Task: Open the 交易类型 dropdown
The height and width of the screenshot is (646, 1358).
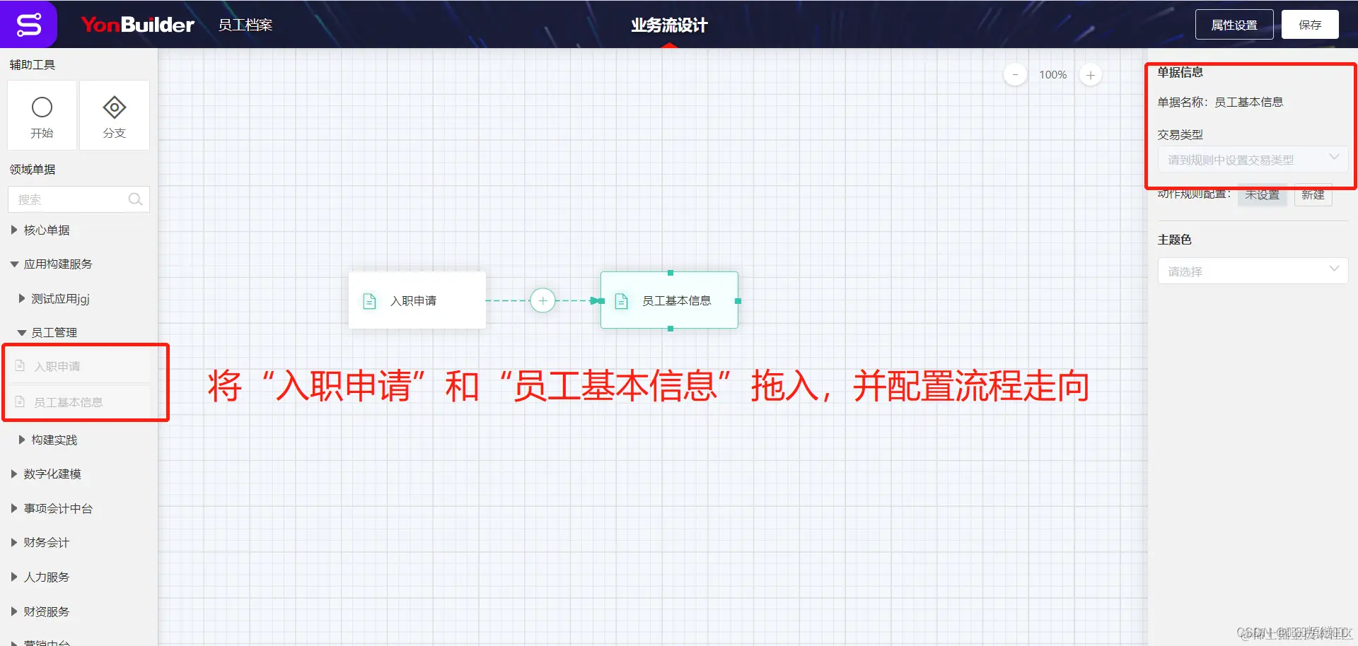Action: pyautogui.click(x=1253, y=160)
